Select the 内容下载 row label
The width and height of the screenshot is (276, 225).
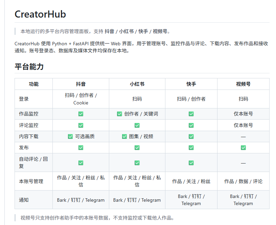[x=29, y=136]
